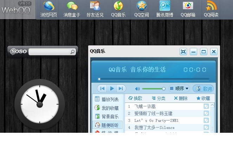This screenshot has height=162, width=233.
Task: Mute using the speaker volume icon
Action: pyautogui.click(x=137, y=89)
